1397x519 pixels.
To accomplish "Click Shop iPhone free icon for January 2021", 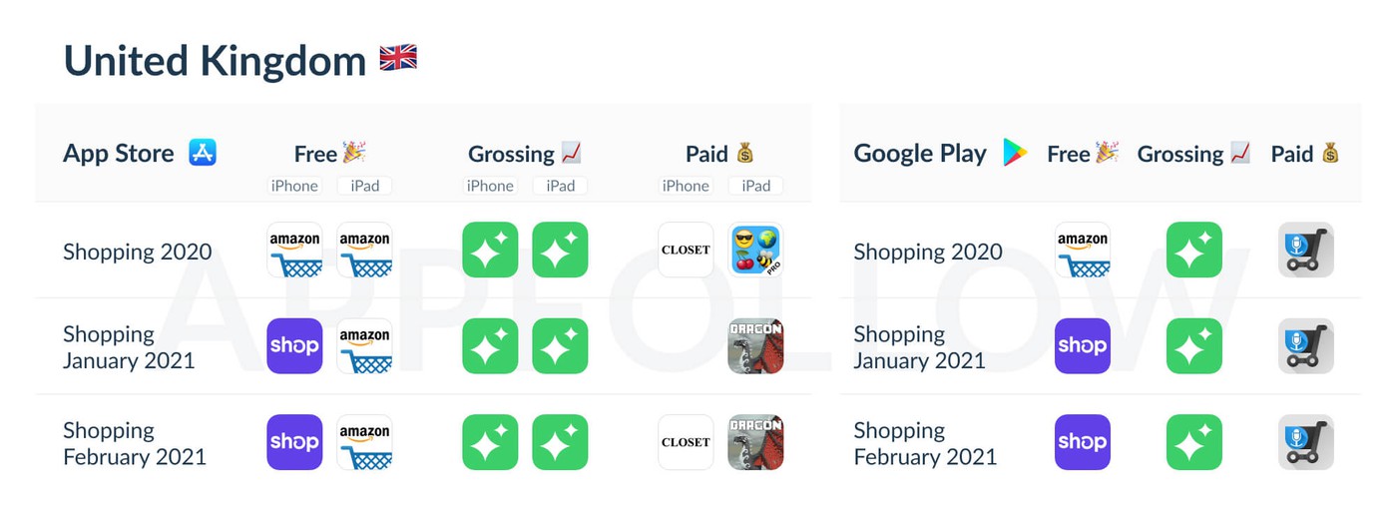I will (294, 345).
